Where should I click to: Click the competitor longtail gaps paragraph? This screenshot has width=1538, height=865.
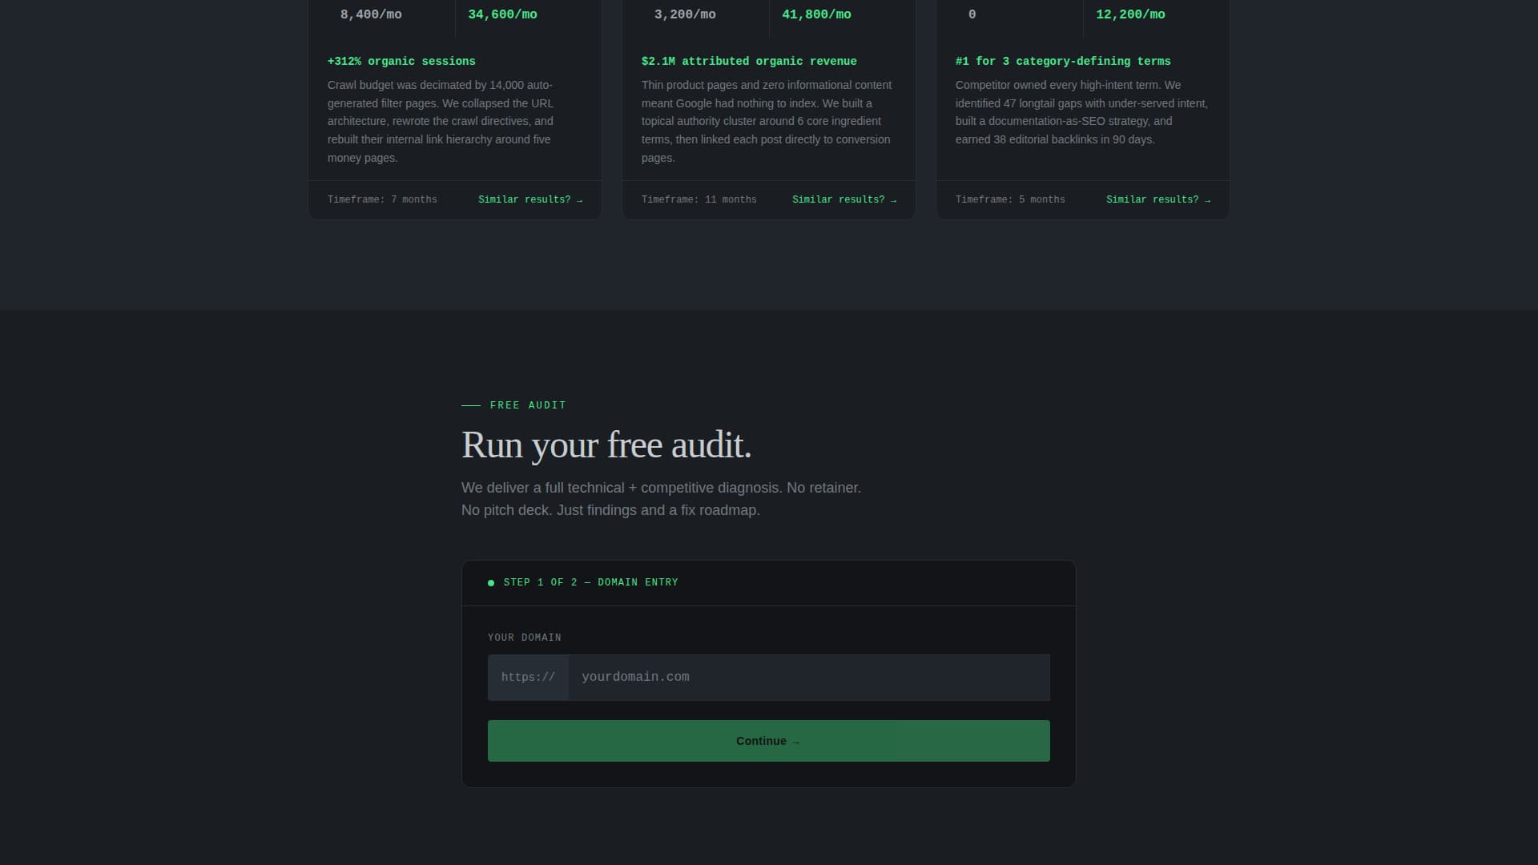1081,112
